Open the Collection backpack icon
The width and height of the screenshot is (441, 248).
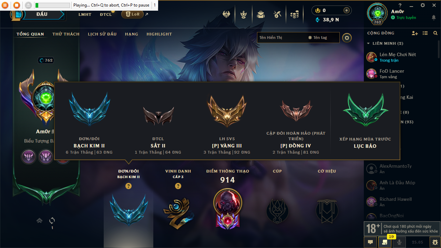[261, 15]
